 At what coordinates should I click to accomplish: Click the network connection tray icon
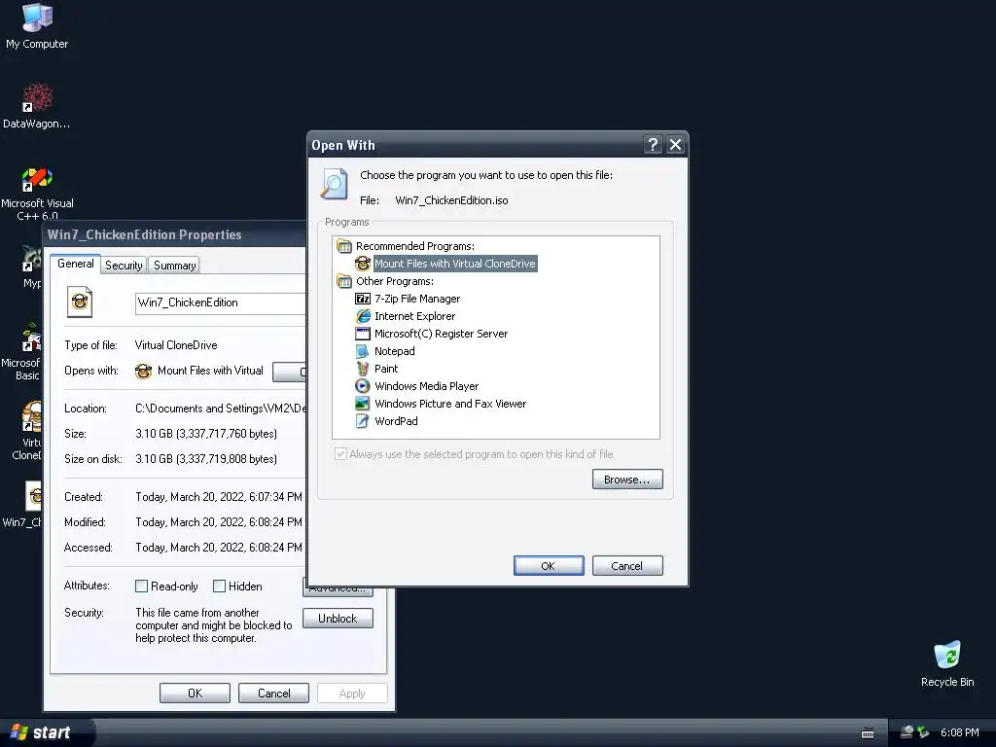pos(907,732)
